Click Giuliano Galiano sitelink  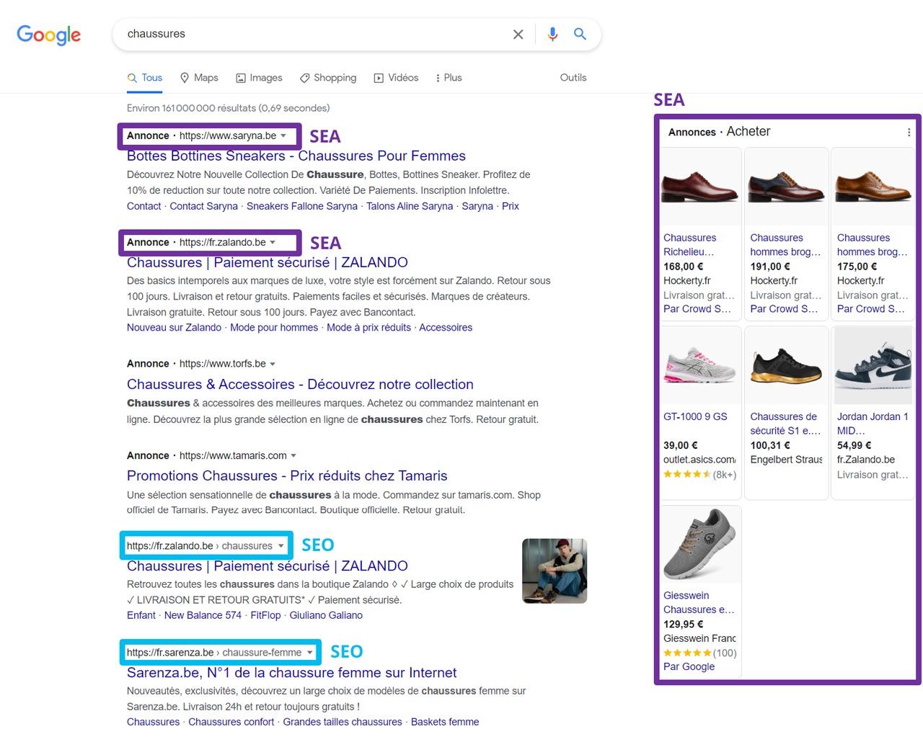coord(326,615)
